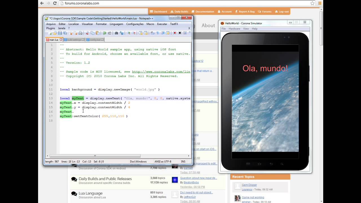
Task: Click the Replace icon in Notepad++ toolbar
Action: click(x=122, y=33)
